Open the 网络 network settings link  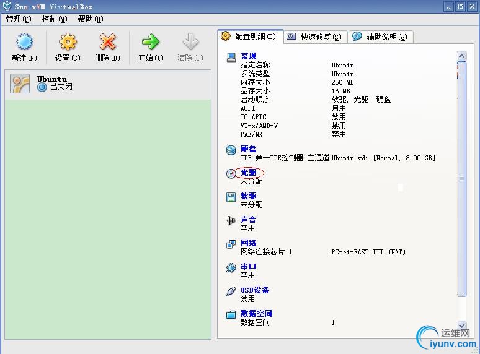(x=248, y=243)
